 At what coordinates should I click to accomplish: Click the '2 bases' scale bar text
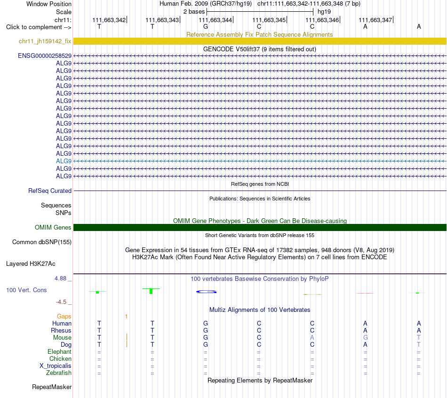[x=194, y=12]
